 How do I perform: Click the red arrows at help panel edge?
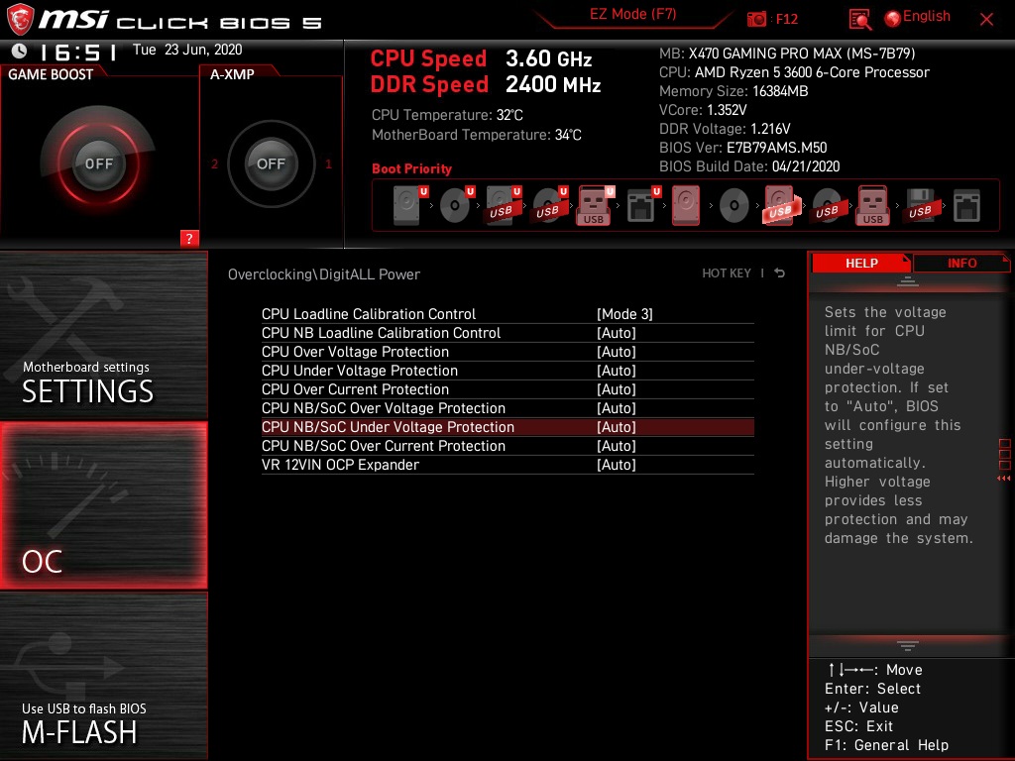point(1004,479)
